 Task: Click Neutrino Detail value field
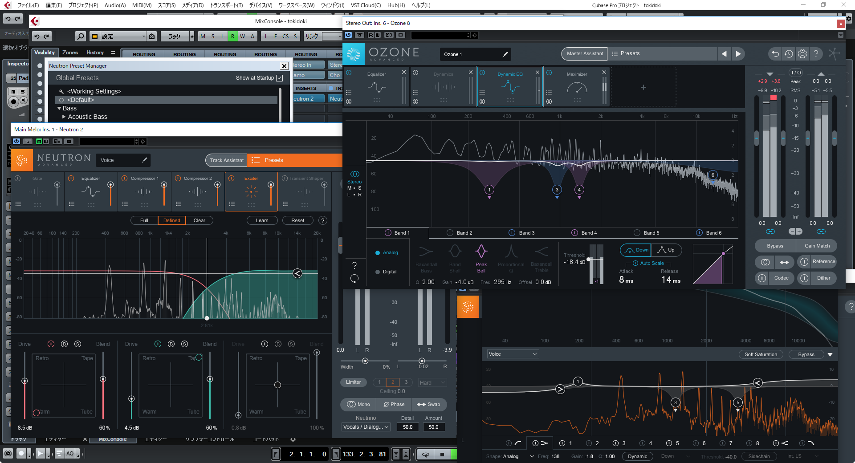pos(407,427)
